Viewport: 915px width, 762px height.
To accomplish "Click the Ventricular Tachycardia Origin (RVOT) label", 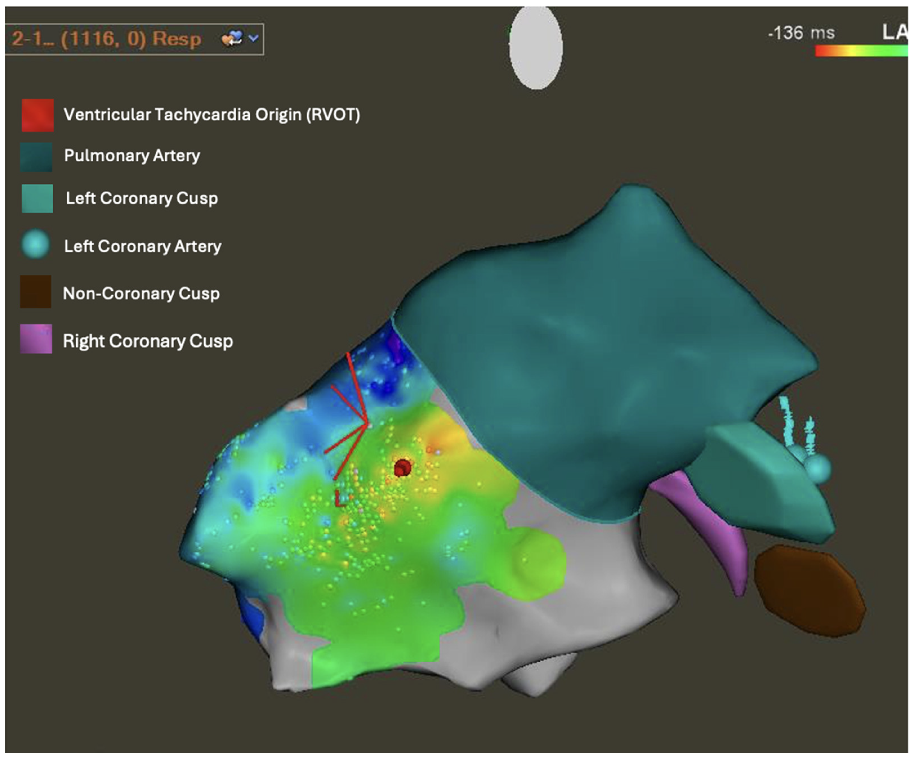I will [212, 115].
